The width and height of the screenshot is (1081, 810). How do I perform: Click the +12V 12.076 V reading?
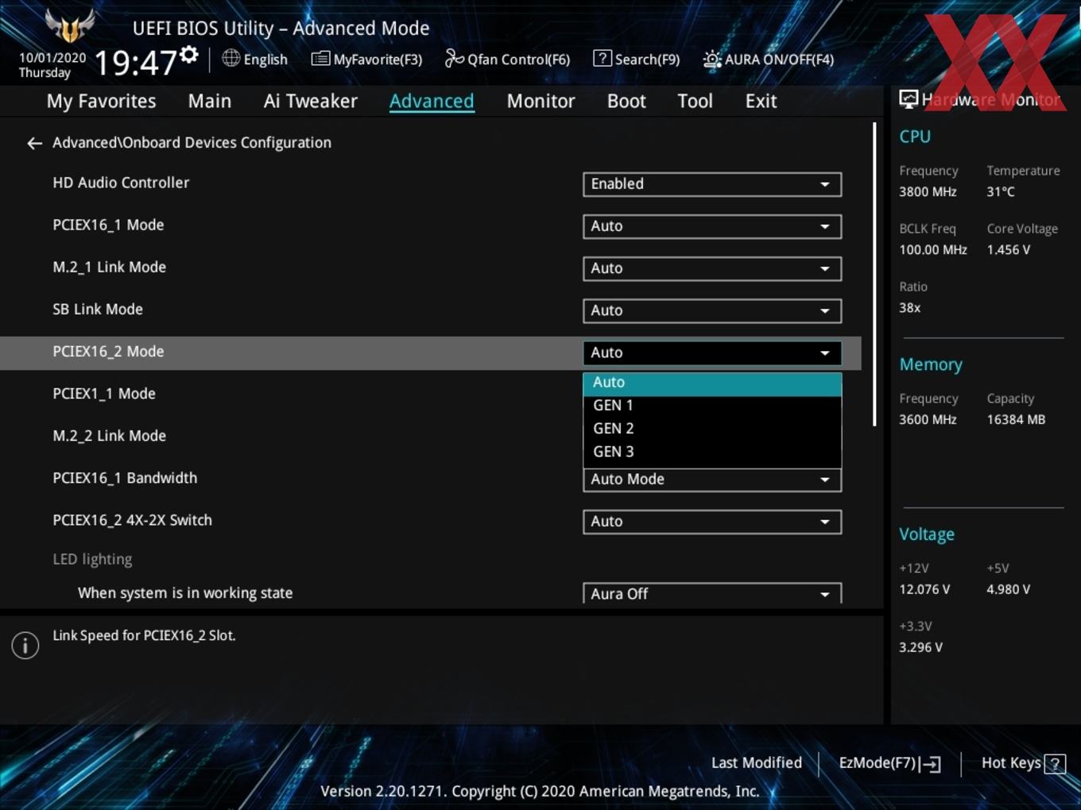point(924,590)
